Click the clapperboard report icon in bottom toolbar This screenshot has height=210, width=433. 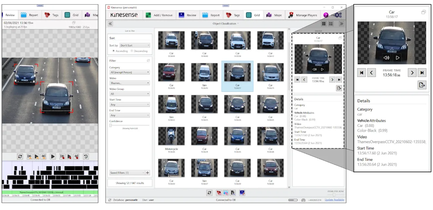(x=226, y=193)
